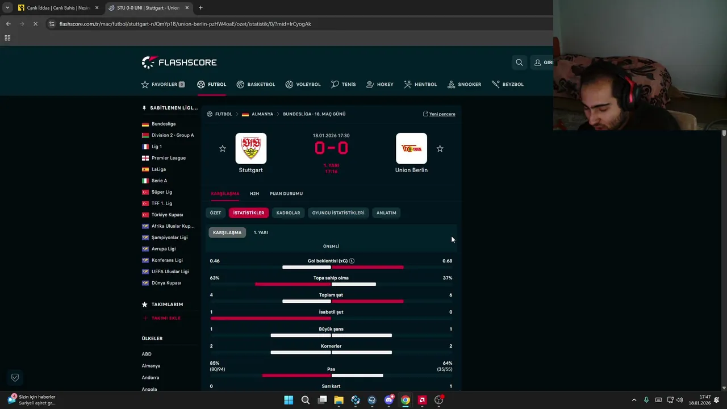727x409 pixels.
Task: Open match in Yeni pencere link
Action: tap(439, 114)
